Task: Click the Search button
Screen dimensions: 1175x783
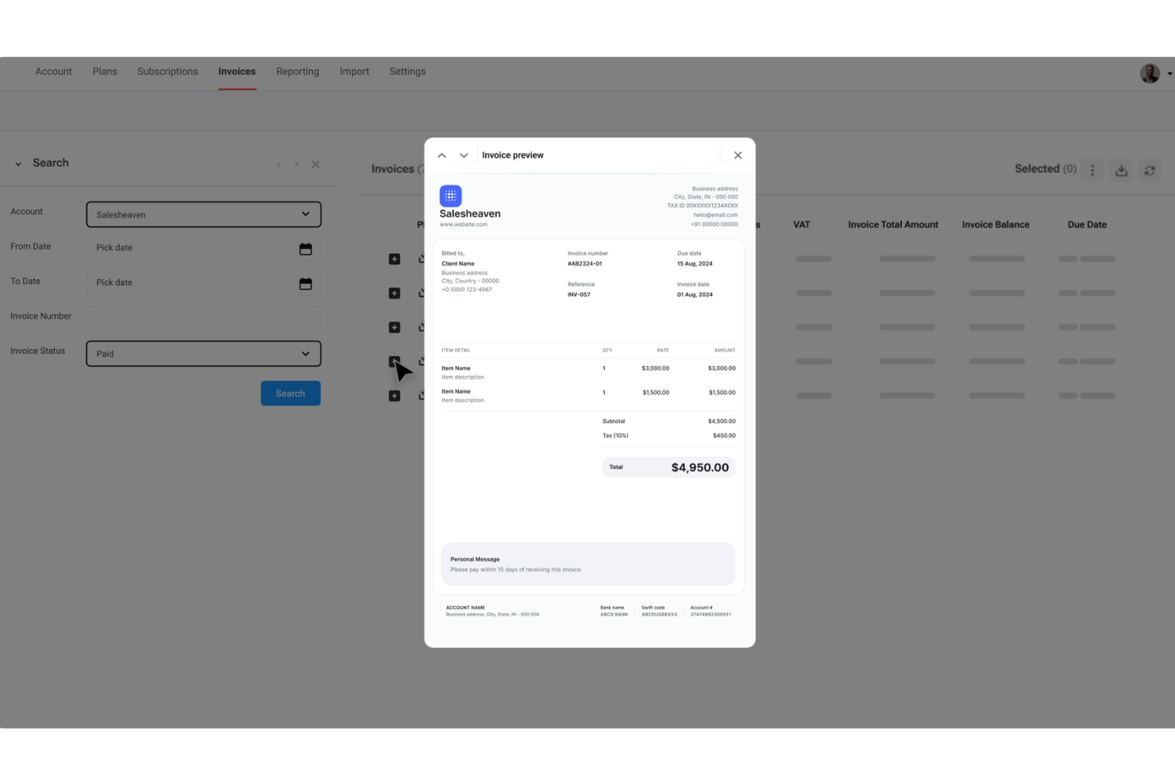Action: click(x=290, y=393)
